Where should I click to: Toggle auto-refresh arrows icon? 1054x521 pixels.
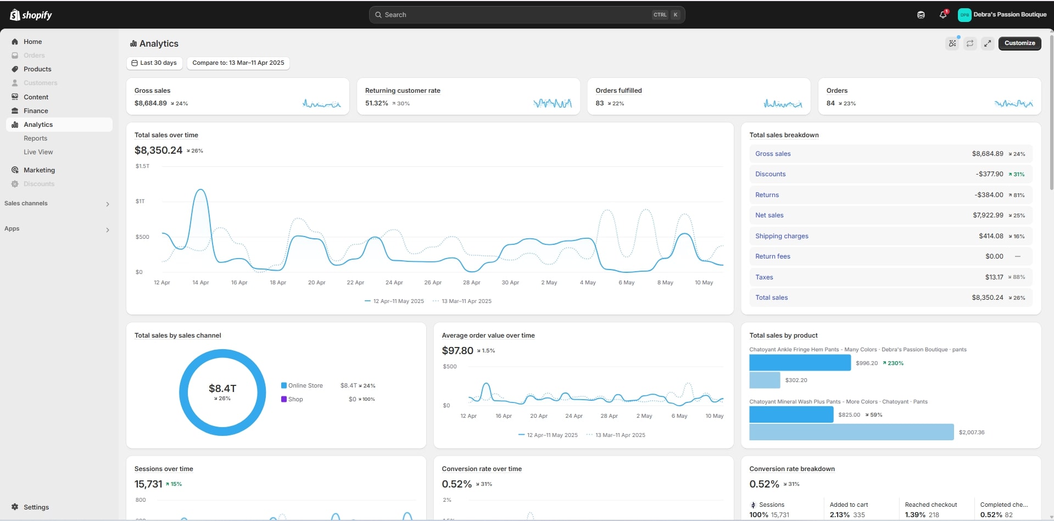point(970,43)
